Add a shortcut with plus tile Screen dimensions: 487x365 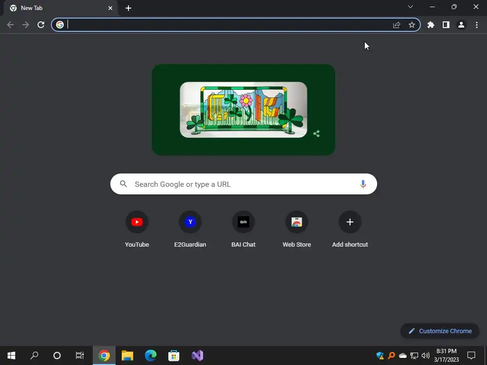coord(350,229)
